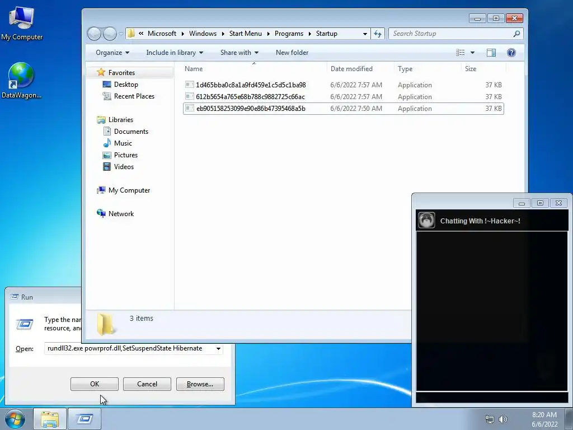The image size is (573, 430).
Task: Click Browse in Run dialog
Action: 200,384
